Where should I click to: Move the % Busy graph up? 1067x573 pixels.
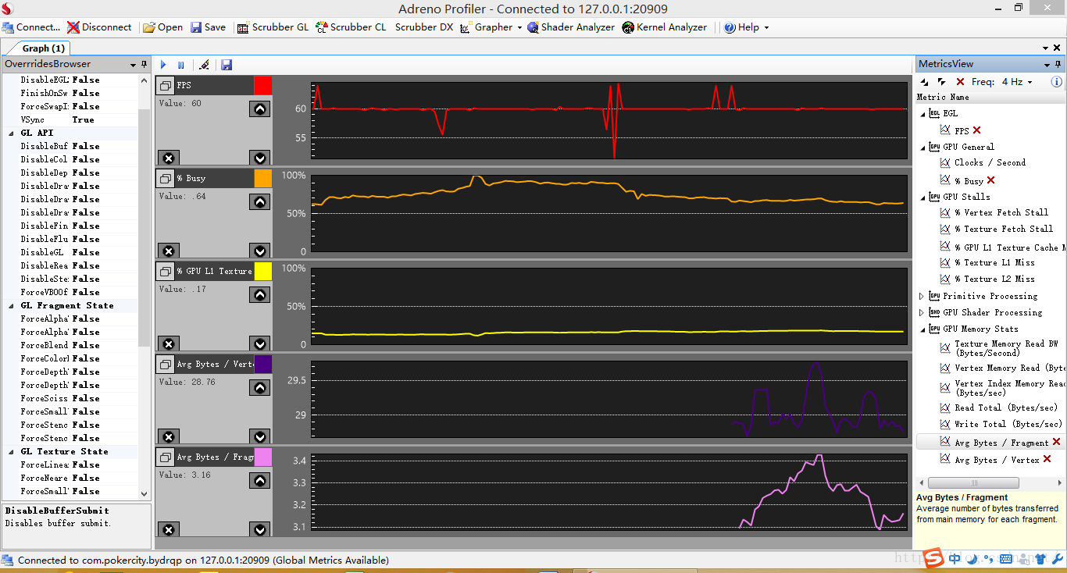click(x=260, y=202)
